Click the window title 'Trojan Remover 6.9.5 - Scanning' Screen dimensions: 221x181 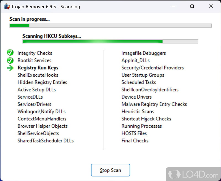click(x=46, y=7)
